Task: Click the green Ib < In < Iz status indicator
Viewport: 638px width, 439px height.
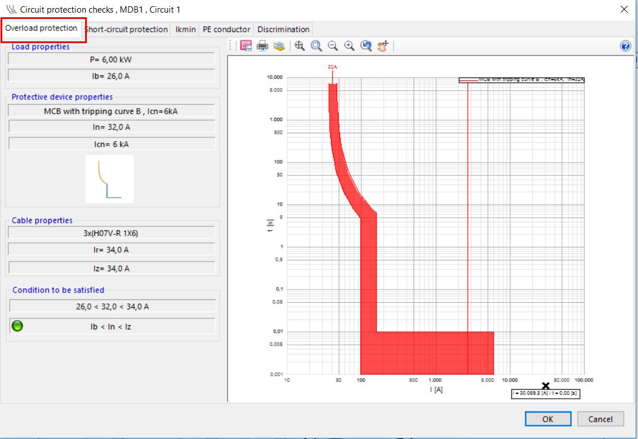Action: 18,326
